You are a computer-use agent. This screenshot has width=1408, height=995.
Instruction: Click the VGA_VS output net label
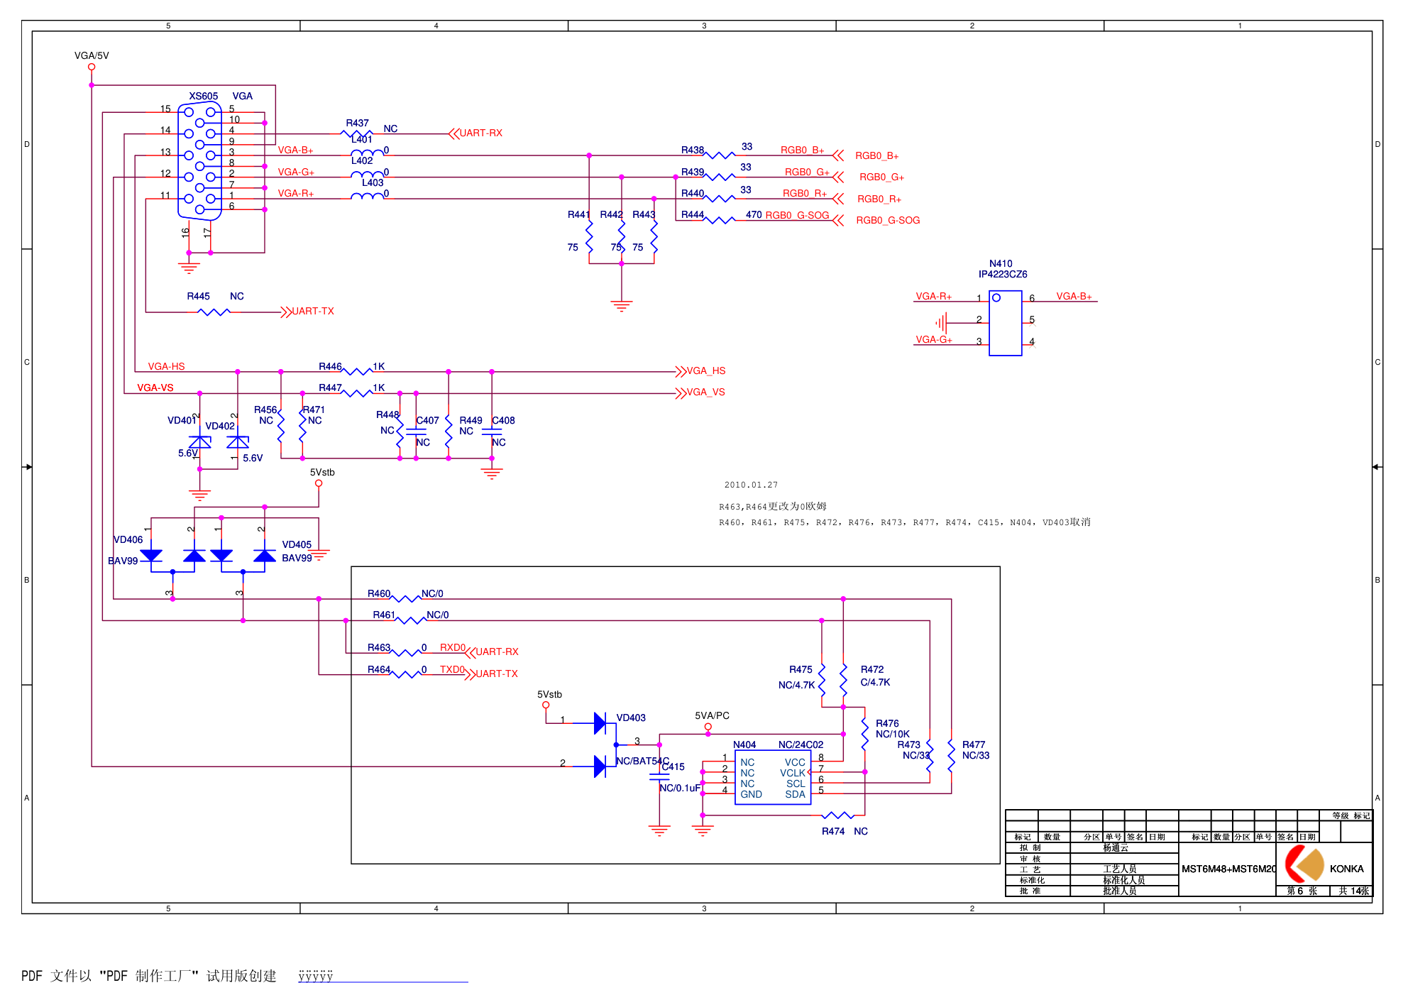(705, 392)
